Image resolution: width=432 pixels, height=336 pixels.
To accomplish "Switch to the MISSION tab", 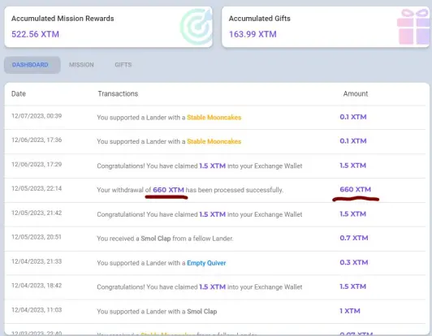I will [81, 65].
